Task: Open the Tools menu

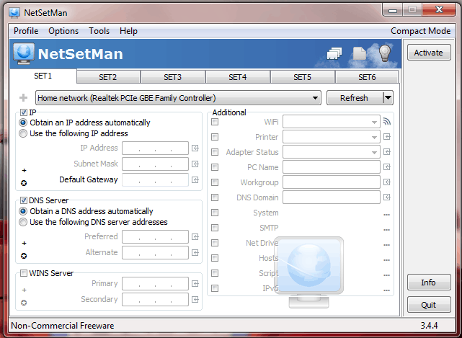Action: (99, 31)
